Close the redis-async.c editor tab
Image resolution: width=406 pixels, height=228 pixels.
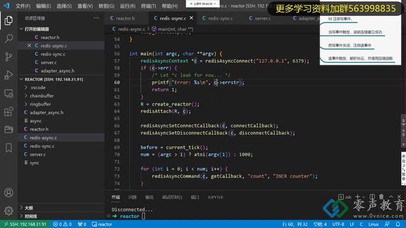click(x=191, y=18)
